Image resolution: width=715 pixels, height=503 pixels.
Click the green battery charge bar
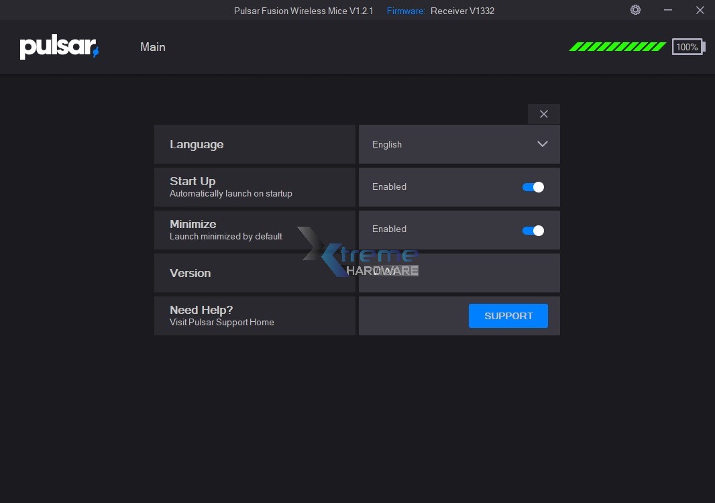(616, 46)
